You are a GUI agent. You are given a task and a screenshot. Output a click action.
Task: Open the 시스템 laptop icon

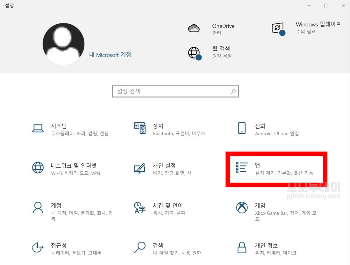click(38, 128)
